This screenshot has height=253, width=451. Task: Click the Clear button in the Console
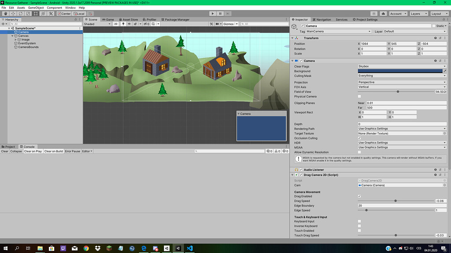click(4, 151)
